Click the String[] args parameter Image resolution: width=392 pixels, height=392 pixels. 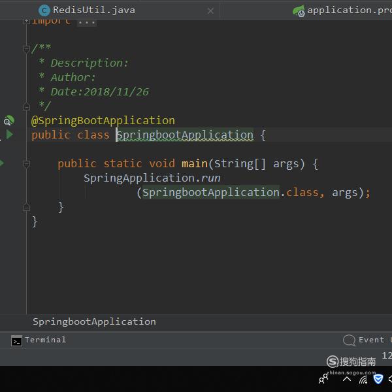256,164
